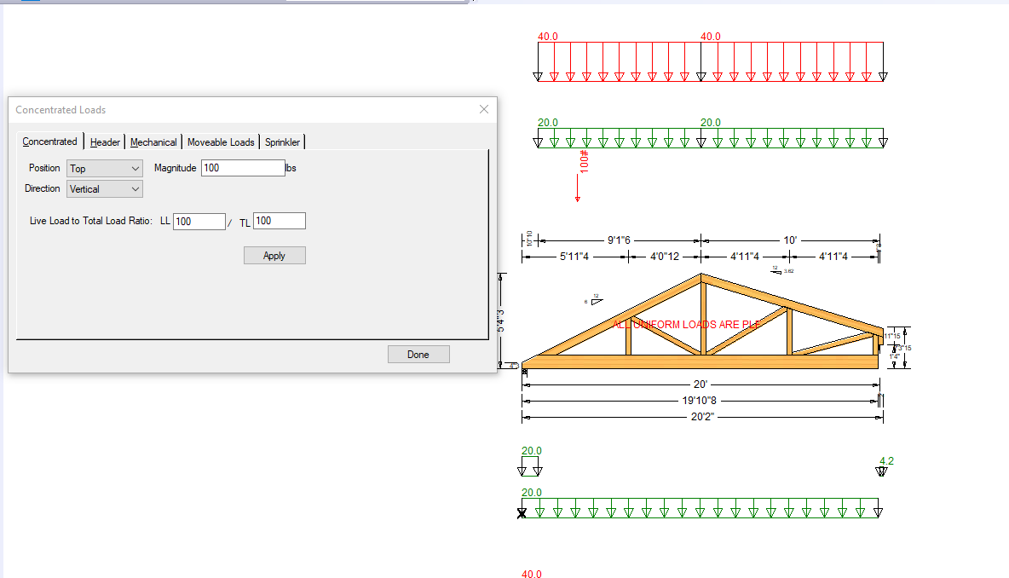Click the TL ratio field
Screen dimensions: 1009x578
pyautogui.click(x=279, y=222)
